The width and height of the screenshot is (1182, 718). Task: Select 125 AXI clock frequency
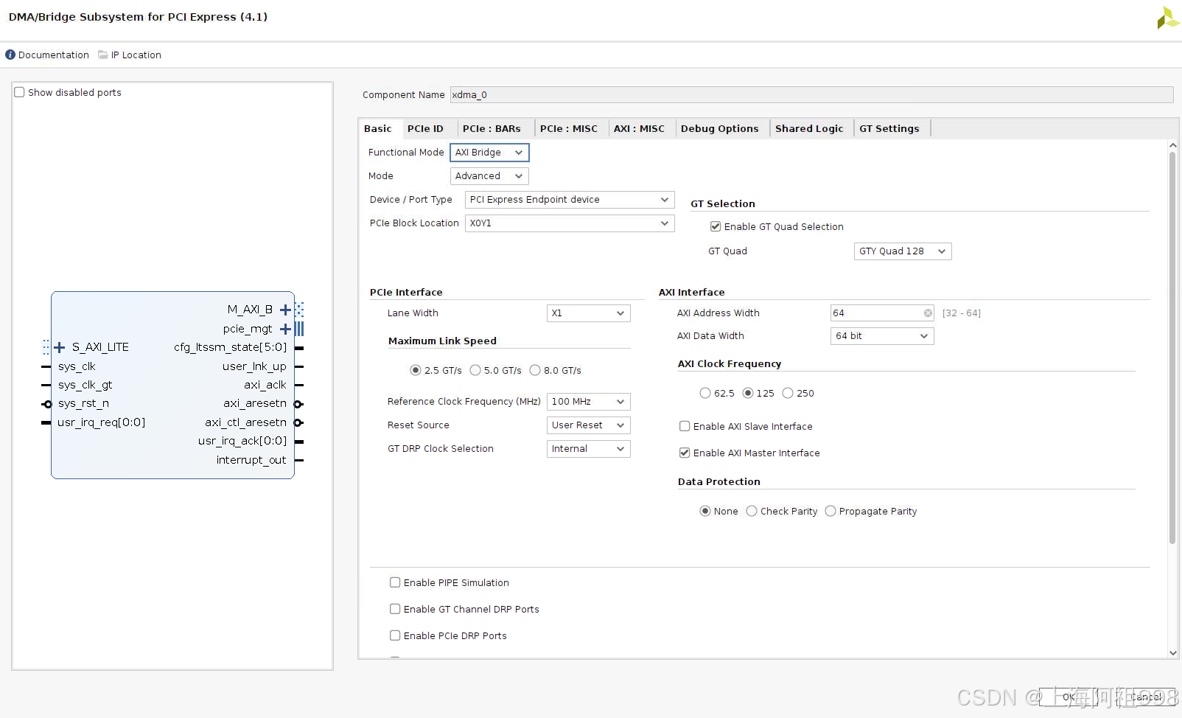point(748,394)
